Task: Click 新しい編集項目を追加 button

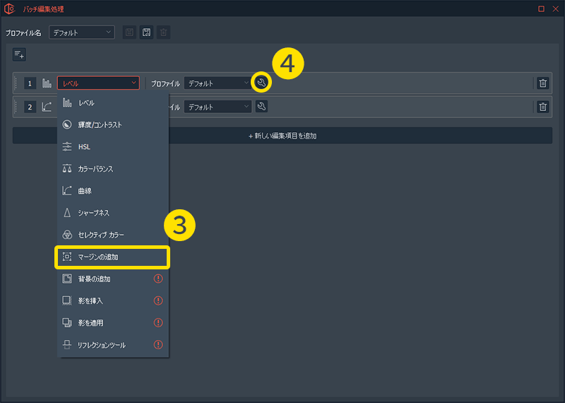Action: pos(282,135)
